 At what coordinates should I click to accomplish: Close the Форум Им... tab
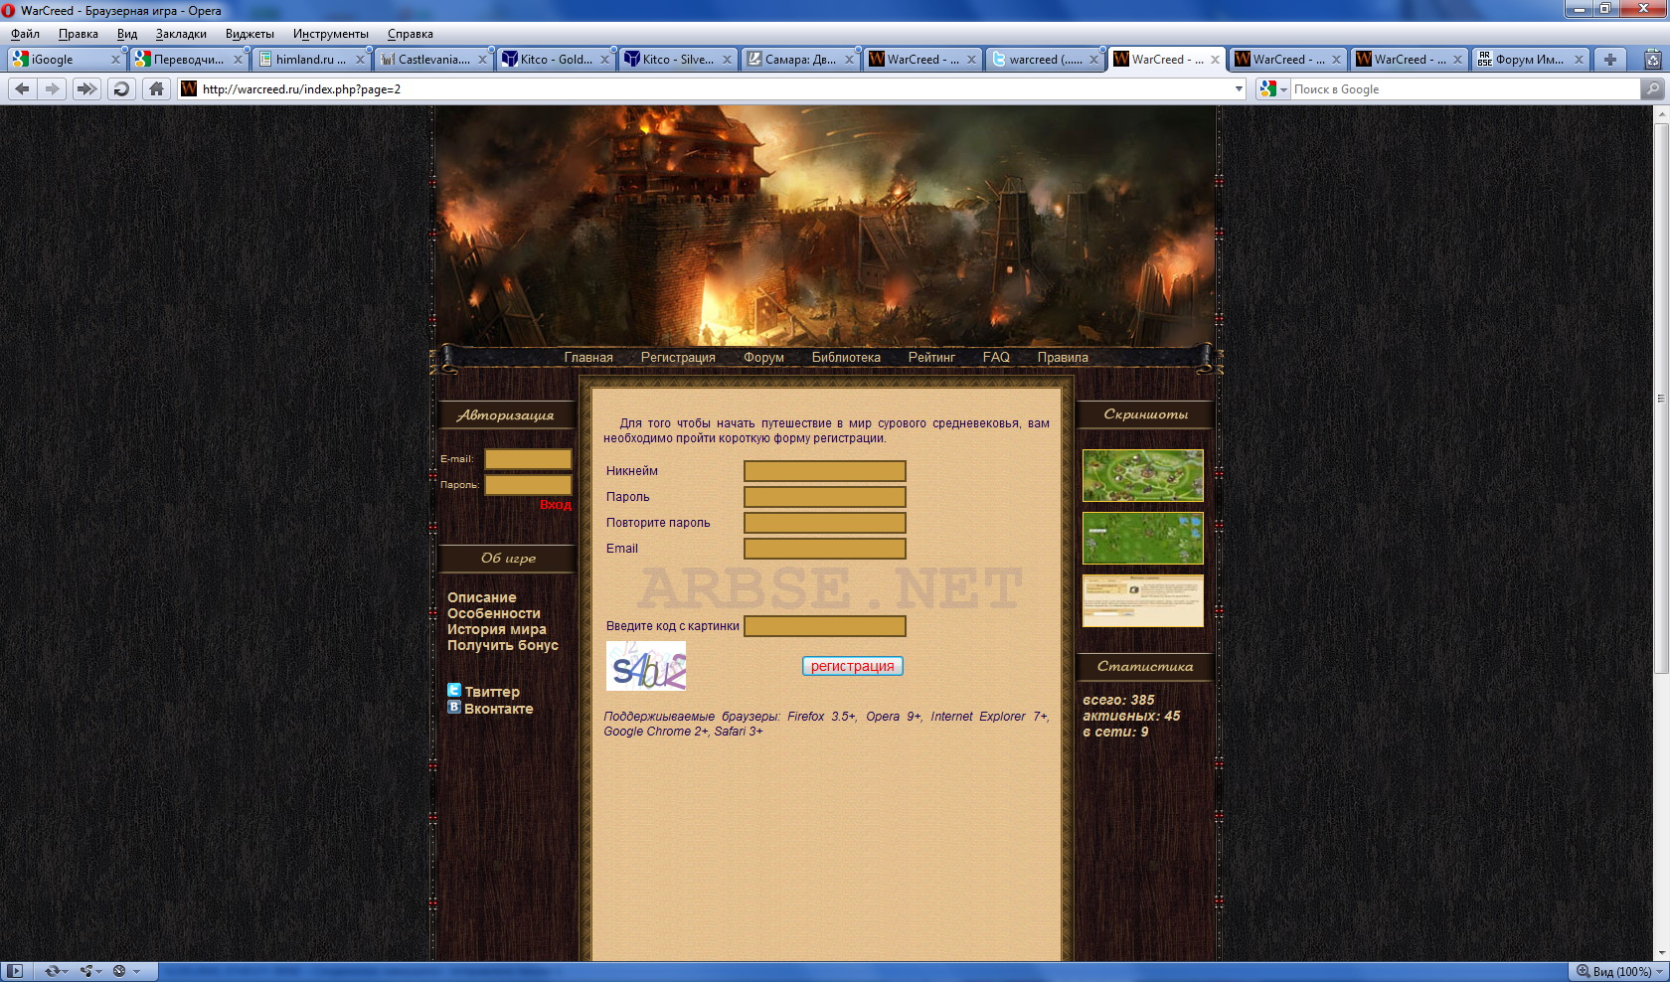pos(1579,60)
